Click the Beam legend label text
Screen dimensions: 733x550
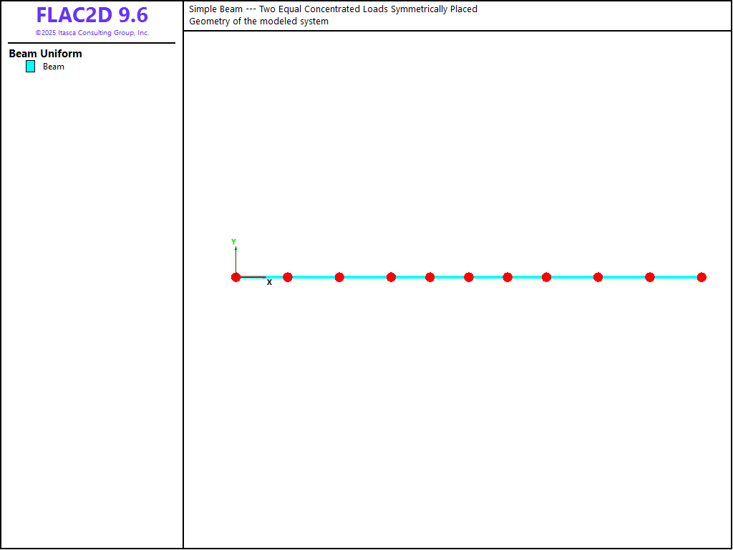pos(54,67)
